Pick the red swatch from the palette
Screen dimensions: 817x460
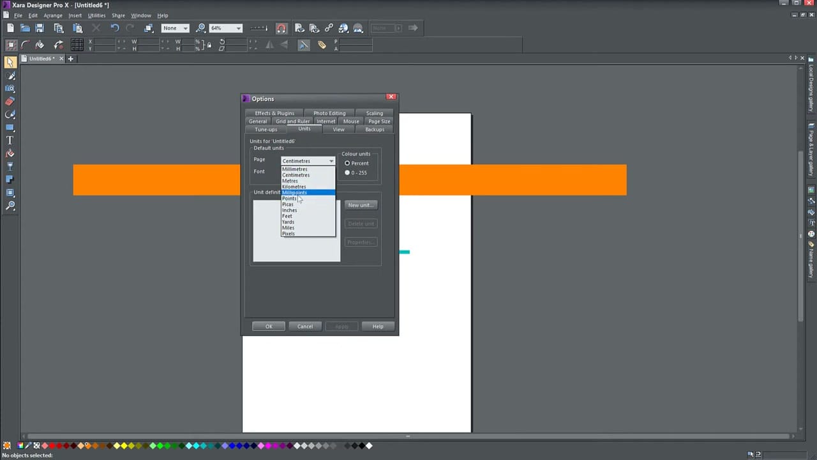click(53, 446)
